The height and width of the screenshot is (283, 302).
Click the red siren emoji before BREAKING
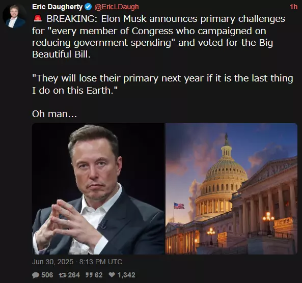click(38, 19)
